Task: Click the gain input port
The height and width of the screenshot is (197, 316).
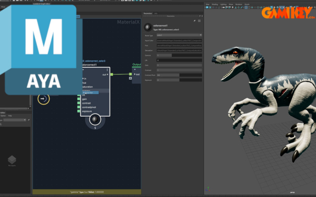Action: click(x=79, y=99)
